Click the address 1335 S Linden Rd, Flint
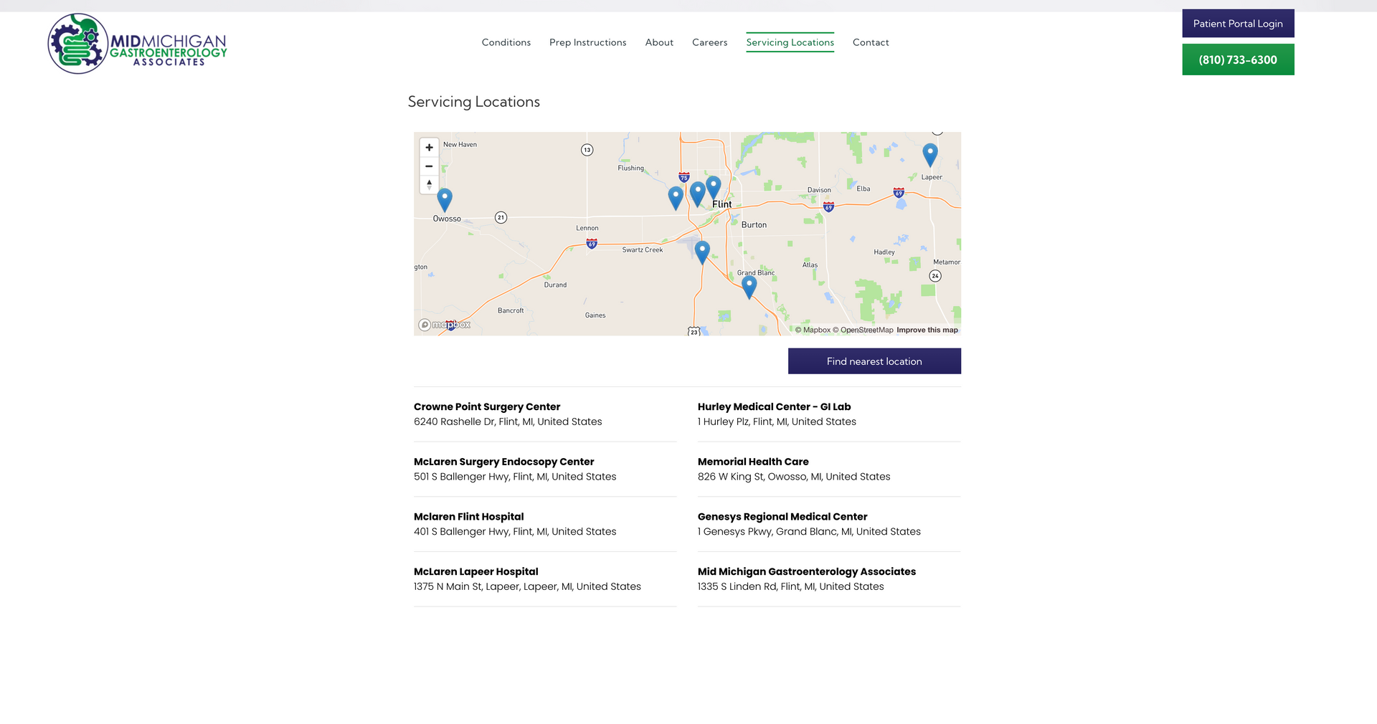Viewport: 1377px width, 724px height. pos(791,586)
